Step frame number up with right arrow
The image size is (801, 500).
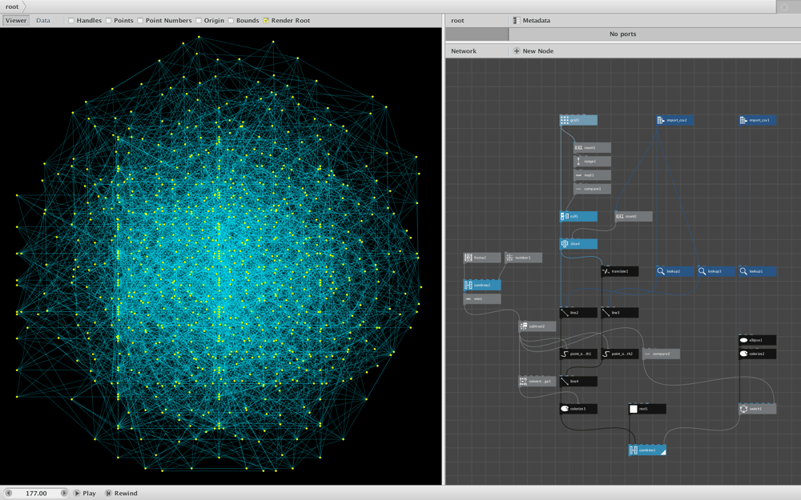click(x=64, y=493)
